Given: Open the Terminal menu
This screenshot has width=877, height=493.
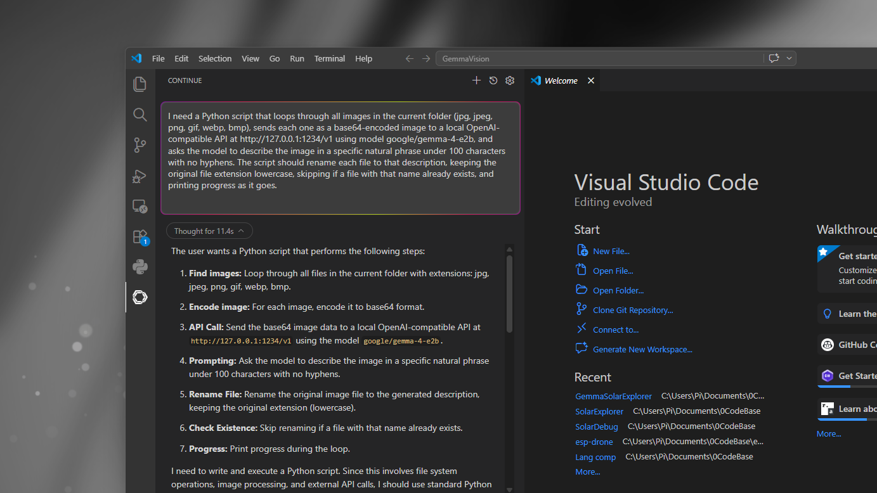Looking at the screenshot, I should tap(330, 58).
